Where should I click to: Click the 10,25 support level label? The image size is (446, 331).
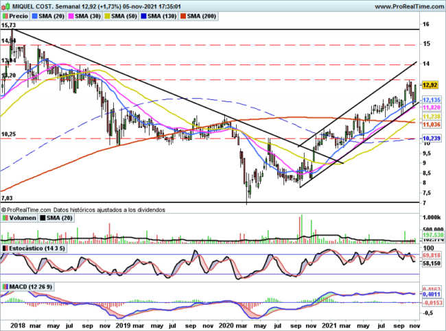8,134
